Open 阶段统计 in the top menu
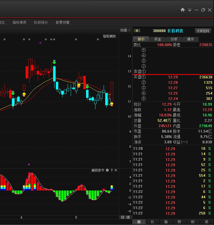Viewport: 214px width, 225px height. click(41, 23)
